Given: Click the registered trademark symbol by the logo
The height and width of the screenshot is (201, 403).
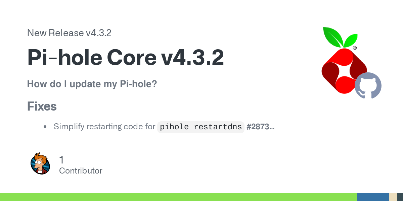Looking at the screenshot, I should [355, 48].
